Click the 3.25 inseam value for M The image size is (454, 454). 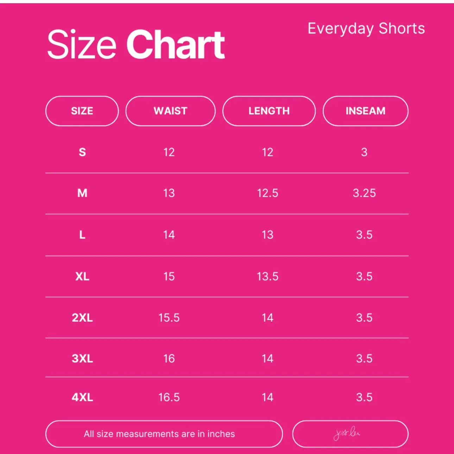(364, 193)
